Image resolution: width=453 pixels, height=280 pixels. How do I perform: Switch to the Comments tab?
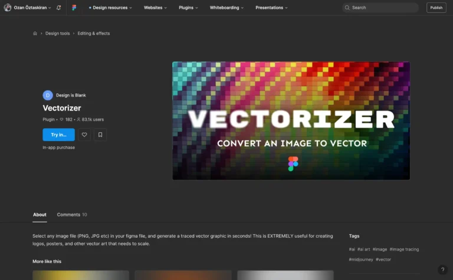point(72,215)
